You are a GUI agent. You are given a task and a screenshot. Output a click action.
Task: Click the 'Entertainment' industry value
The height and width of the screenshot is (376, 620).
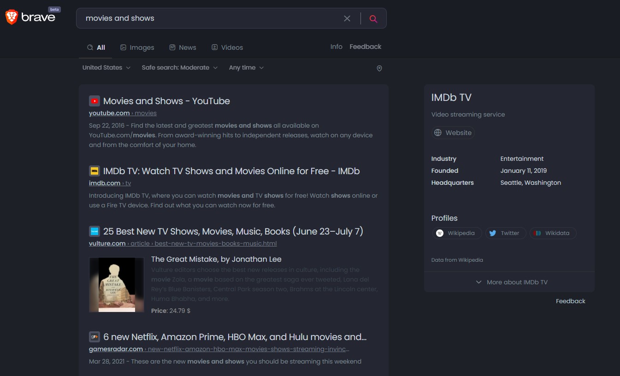[522, 159]
